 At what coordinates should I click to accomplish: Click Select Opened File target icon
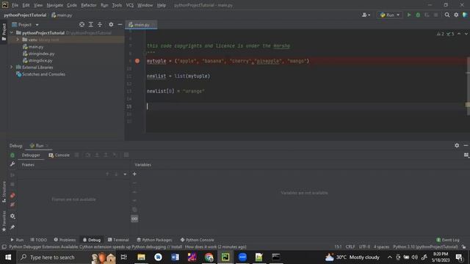82,24
